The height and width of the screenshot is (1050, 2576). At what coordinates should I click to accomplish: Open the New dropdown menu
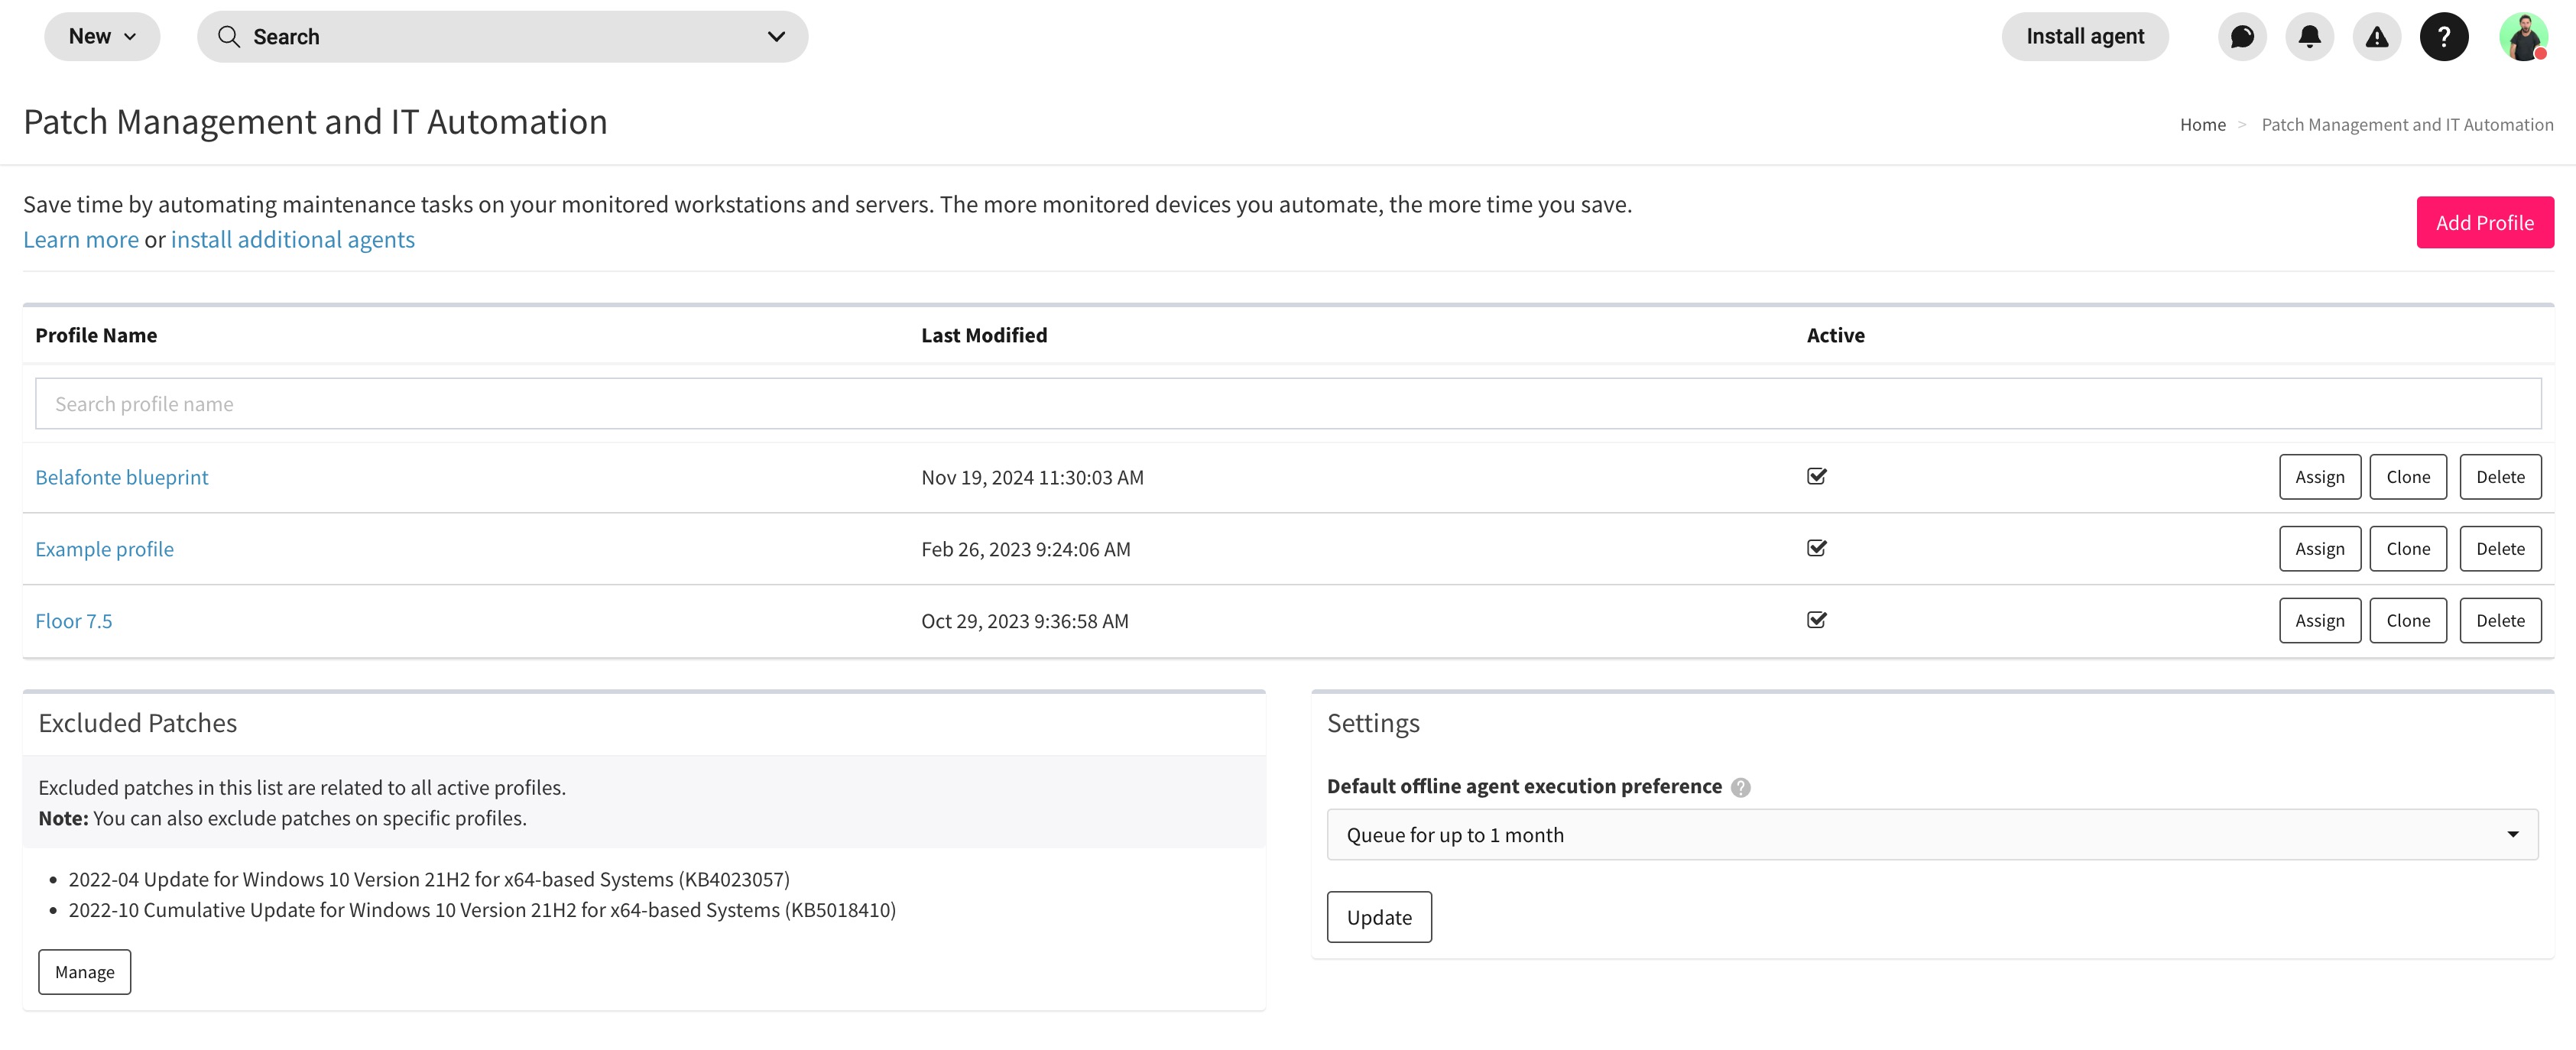pyautogui.click(x=102, y=37)
